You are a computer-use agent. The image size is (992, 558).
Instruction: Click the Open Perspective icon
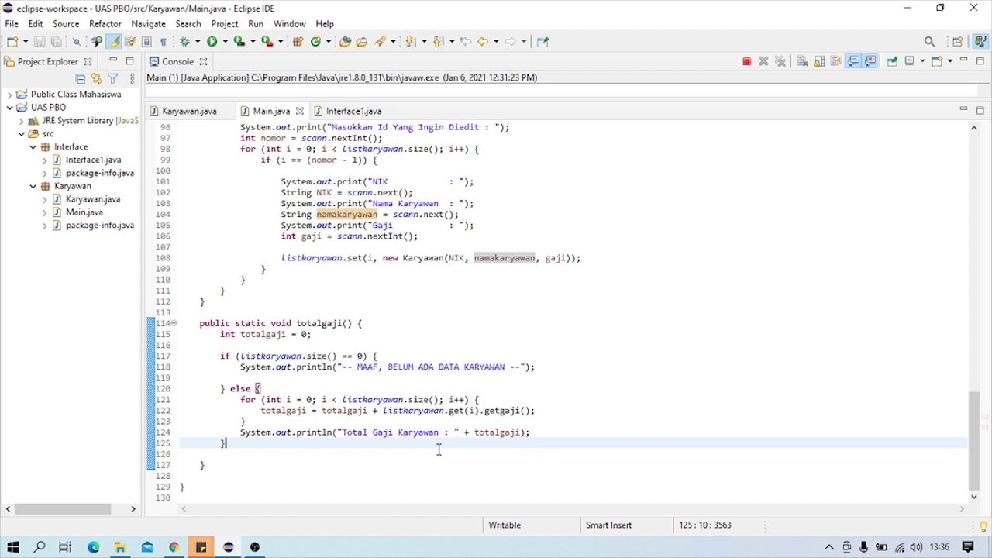(958, 42)
